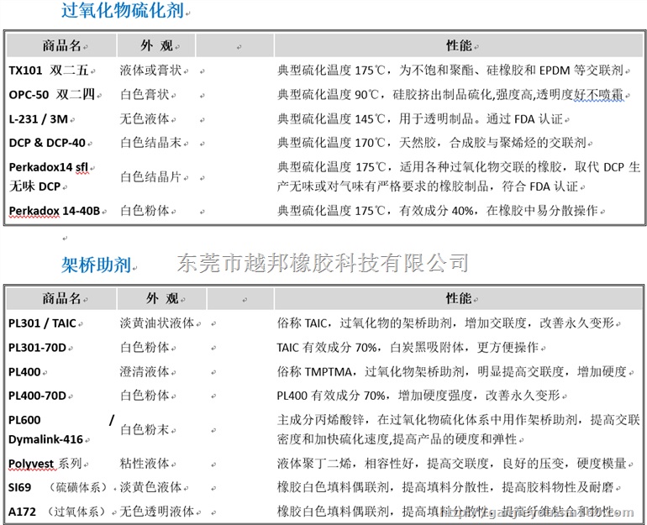Screen dimensions: 647x525
Task: Click the TX101 description of 175℃ vulcanization
Action: 450,71
